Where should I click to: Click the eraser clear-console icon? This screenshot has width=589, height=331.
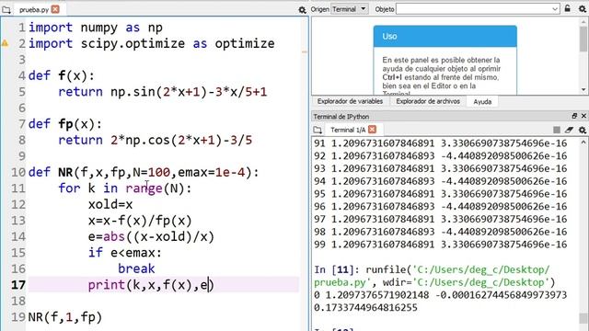[x=569, y=130]
